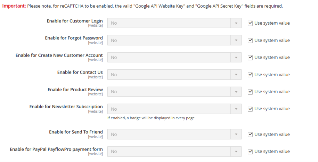Toggle system value for PayPal PayflowPro form
This screenshot has height=162, width=318.
(250, 152)
